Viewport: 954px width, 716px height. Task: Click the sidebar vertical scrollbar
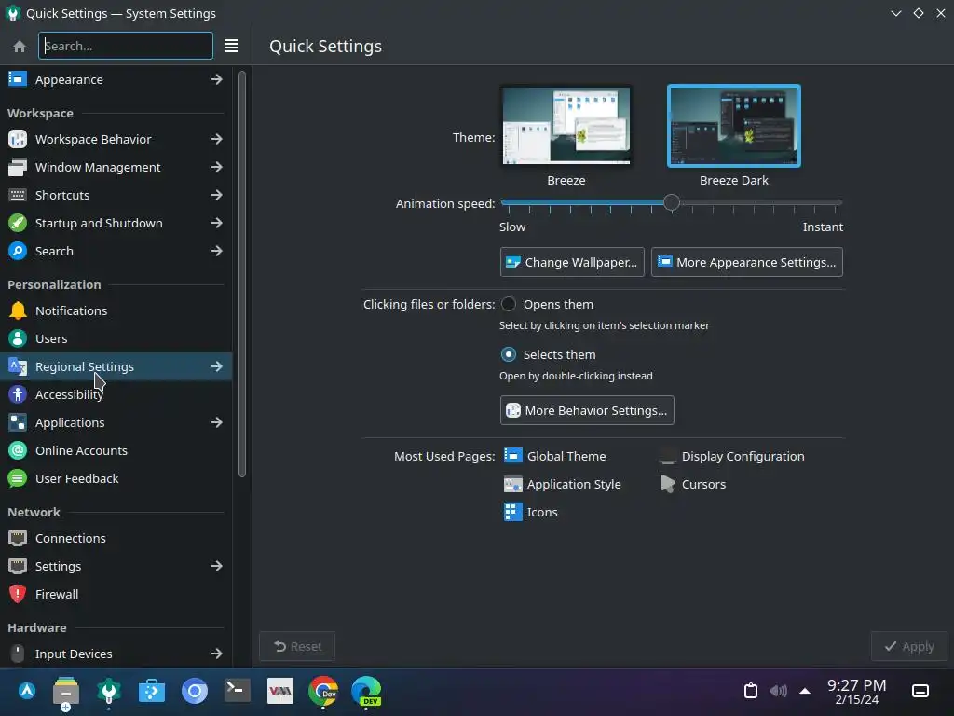pyautogui.click(x=242, y=274)
